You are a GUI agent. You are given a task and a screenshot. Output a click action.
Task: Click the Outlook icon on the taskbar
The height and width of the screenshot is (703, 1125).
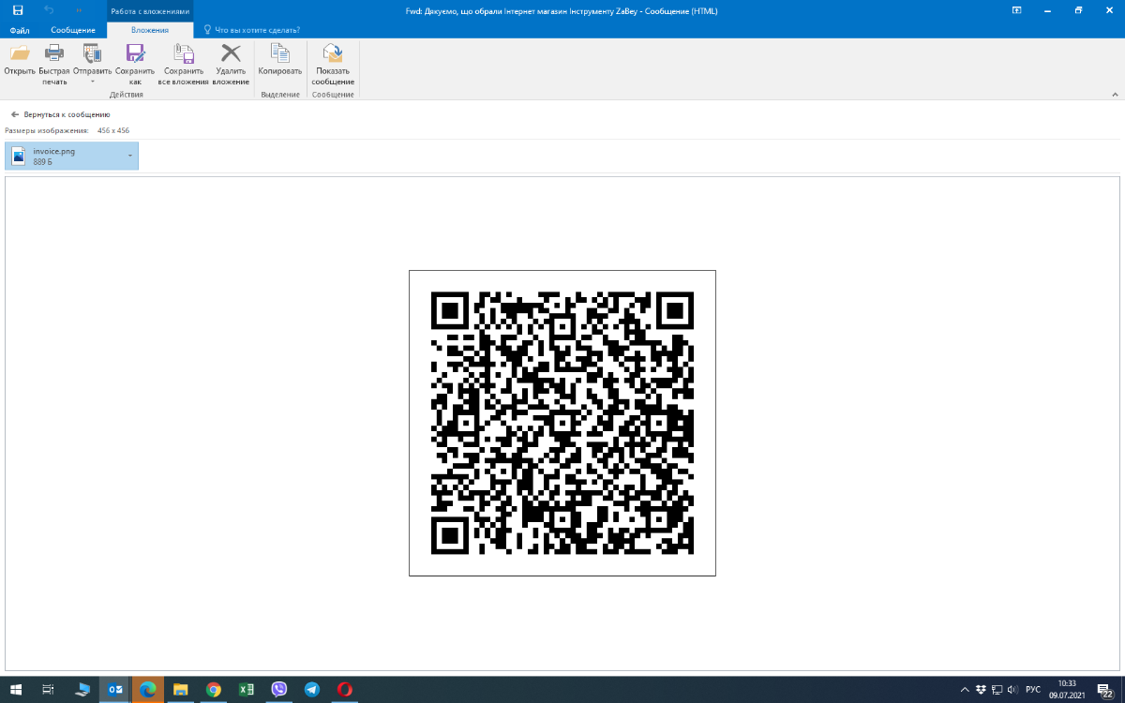[115, 689]
